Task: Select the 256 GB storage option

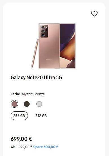Action: tap(19, 116)
